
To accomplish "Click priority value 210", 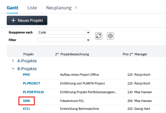I will (x=130, y=109).
